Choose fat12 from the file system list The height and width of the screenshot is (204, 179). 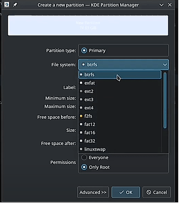(120, 124)
